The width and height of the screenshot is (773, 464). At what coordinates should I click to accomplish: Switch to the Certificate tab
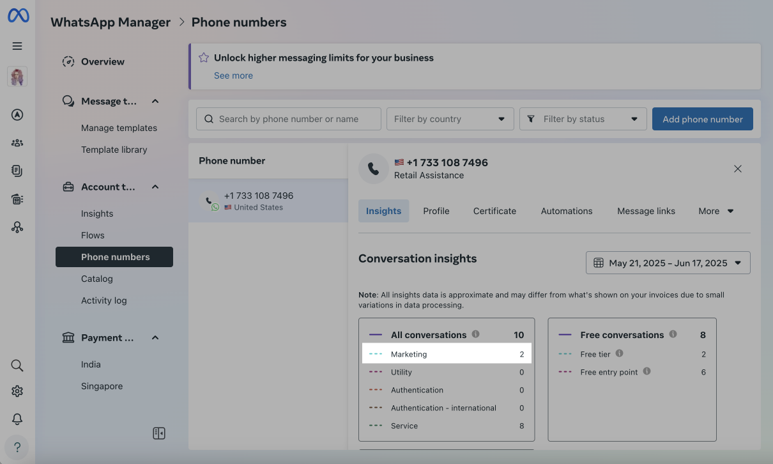point(494,211)
